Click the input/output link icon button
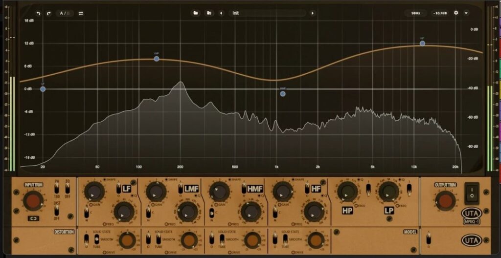The image size is (501, 258). pos(33,219)
